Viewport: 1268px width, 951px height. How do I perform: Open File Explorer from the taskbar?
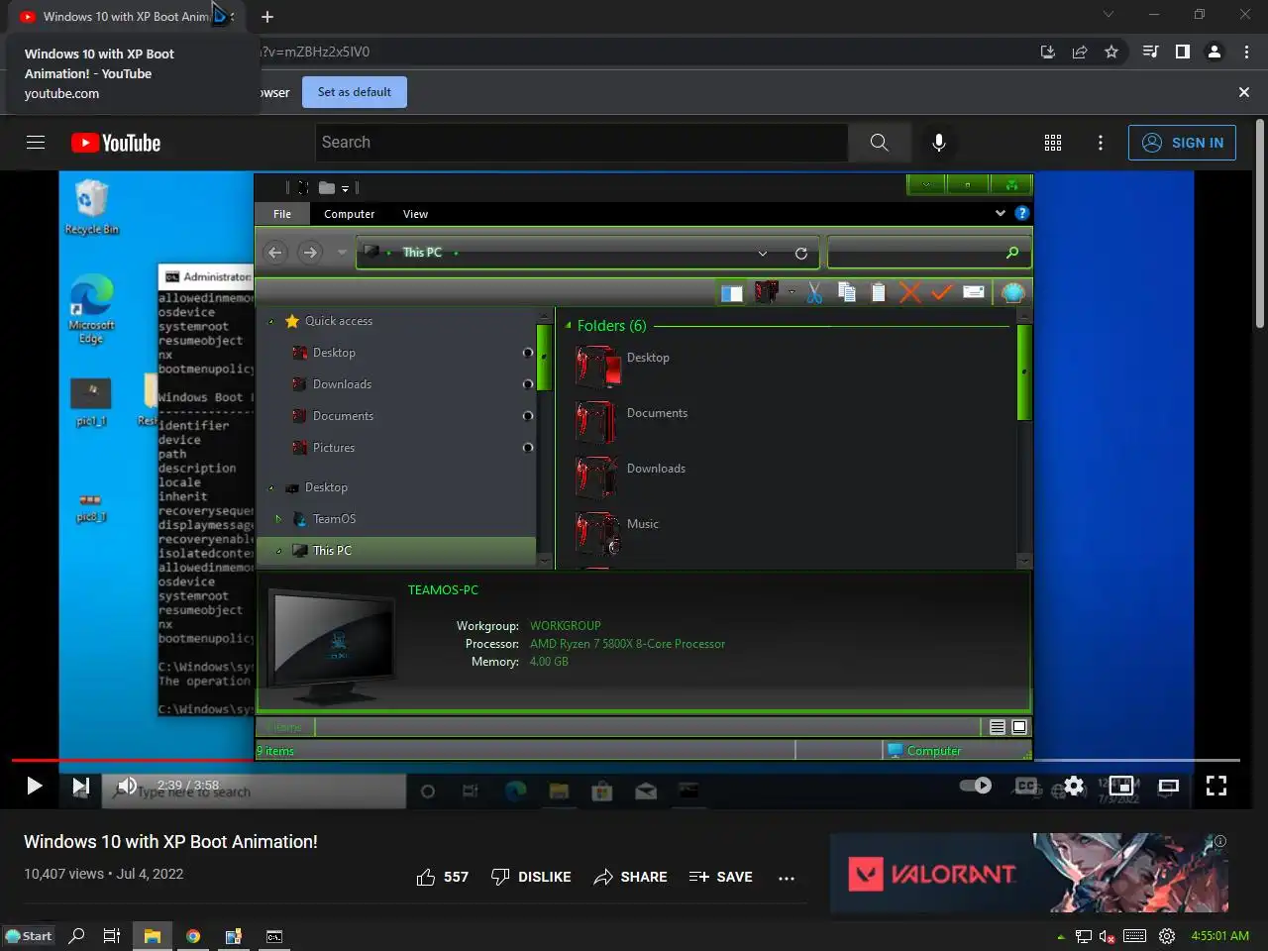(153, 936)
